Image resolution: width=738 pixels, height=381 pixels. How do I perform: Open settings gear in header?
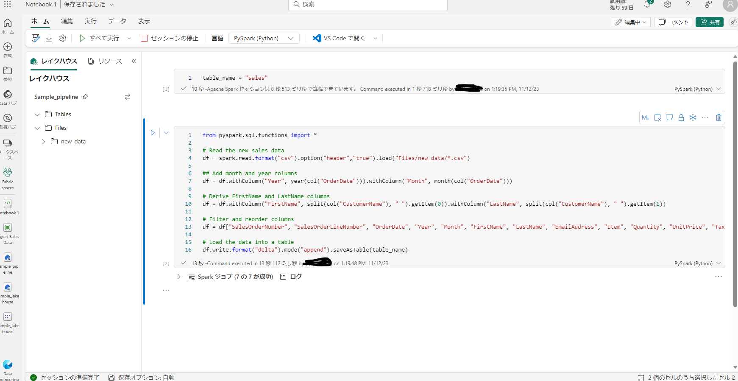[668, 4]
